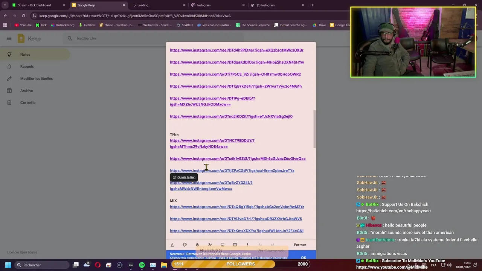Open the Instagram reel link DTcKmsXDXYs
The width and height of the screenshot is (482, 271).
[236, 231]
